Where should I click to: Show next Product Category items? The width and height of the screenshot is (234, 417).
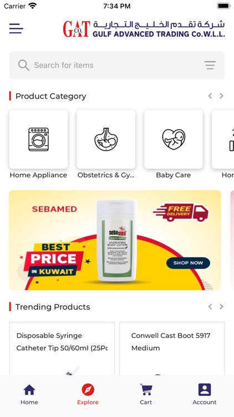click(221, 96)
